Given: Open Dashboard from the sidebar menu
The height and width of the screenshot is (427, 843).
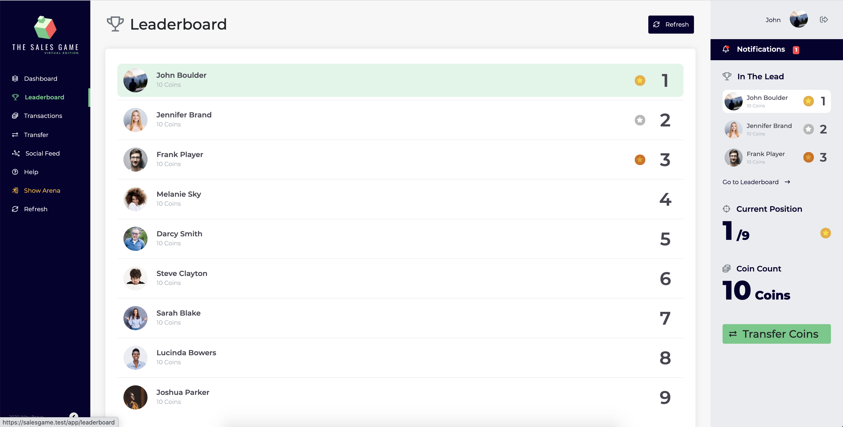Looking at the screenshot, I should [x=40, y=79].
